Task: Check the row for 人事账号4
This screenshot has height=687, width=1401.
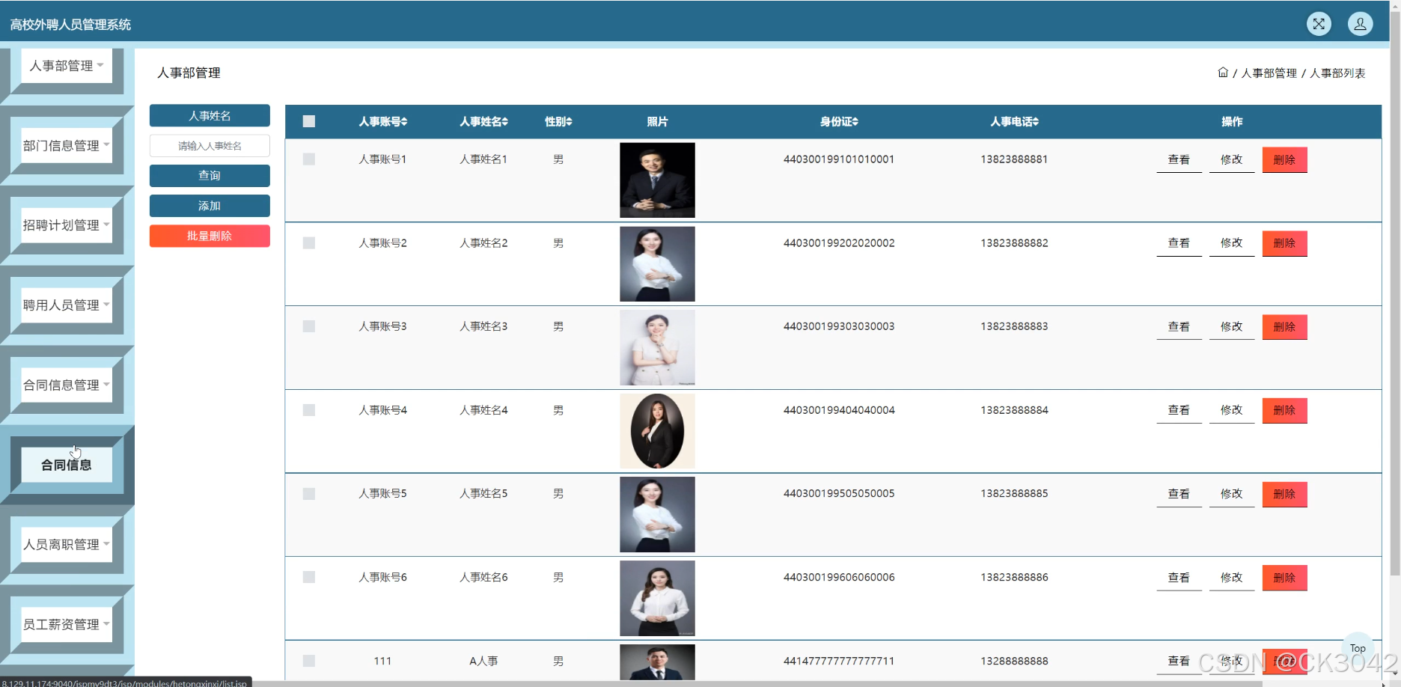Action: click(x=309, y=410)
